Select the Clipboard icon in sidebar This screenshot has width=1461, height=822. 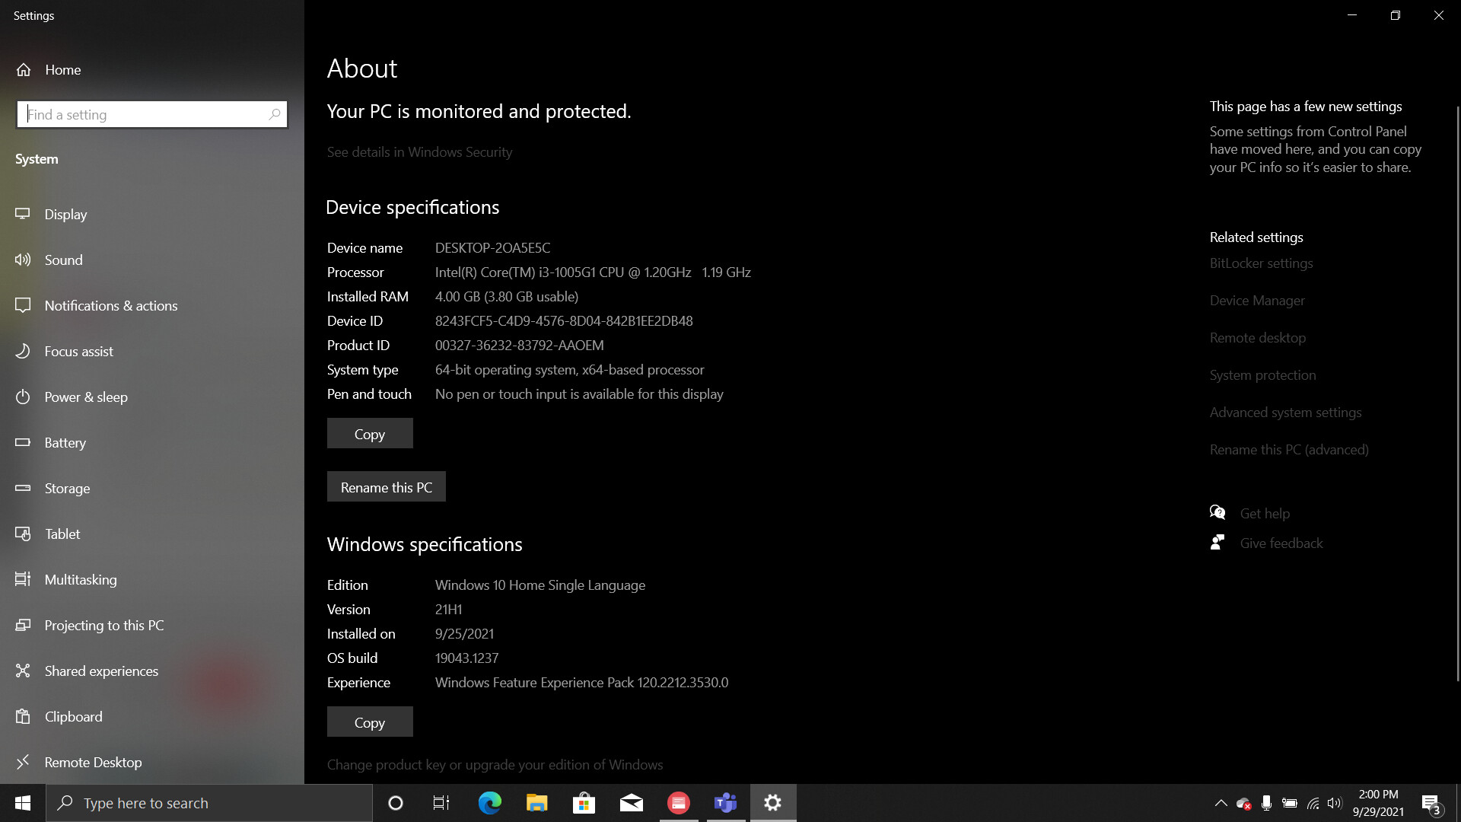pos(23,716)
